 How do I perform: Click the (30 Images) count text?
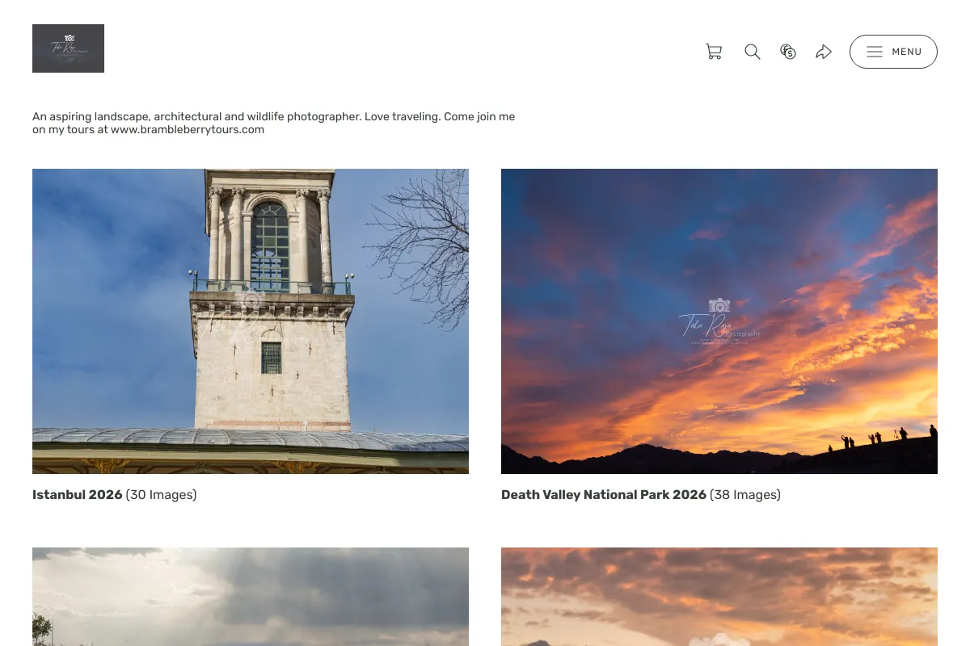[x=162, y=495]
